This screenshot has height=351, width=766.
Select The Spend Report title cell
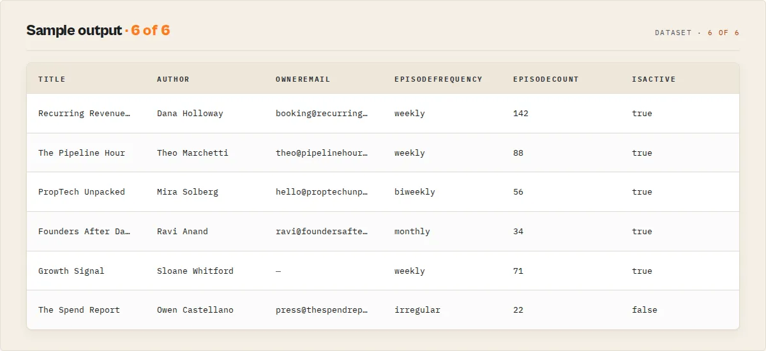79,310
